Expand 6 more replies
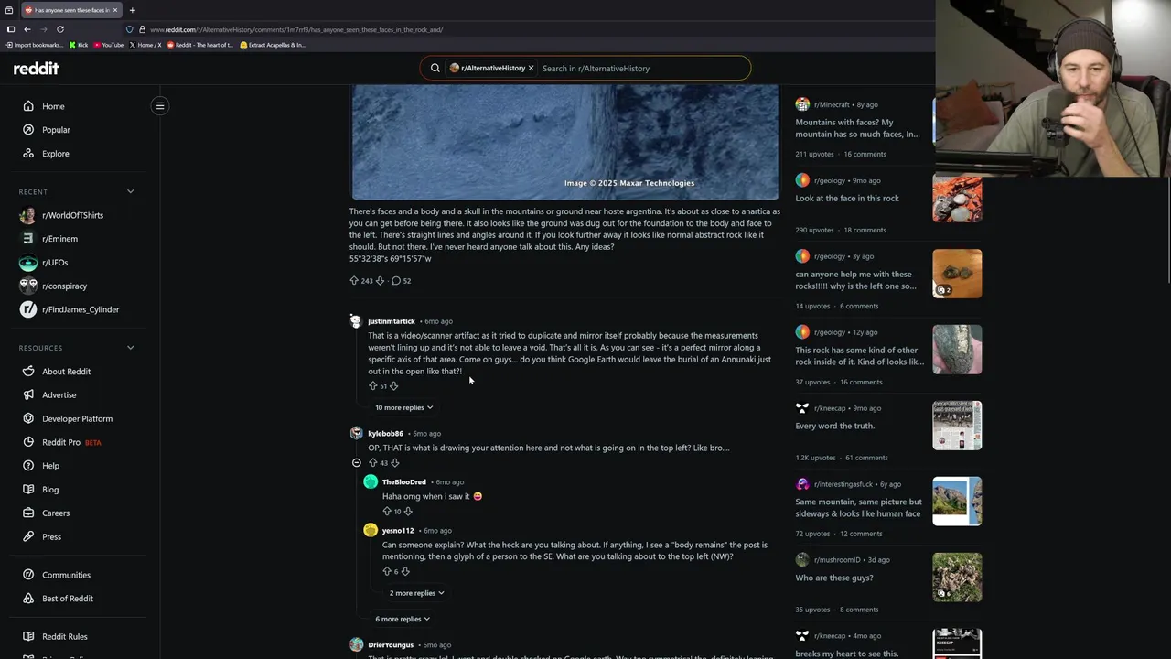The height and width of the screenshot is (659, 1171). [x=402, y=619]
